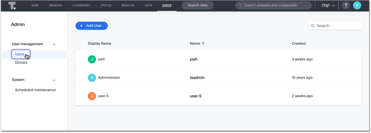
Task: Open the help question mark icon
Action: (346, 5)
